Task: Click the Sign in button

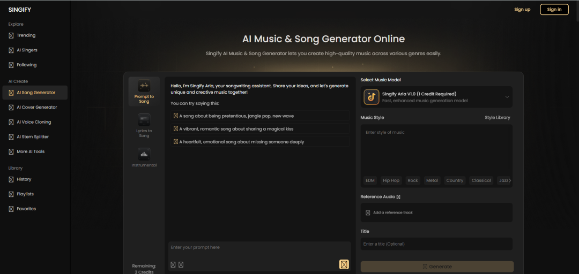Action: (x=554, y=10)
